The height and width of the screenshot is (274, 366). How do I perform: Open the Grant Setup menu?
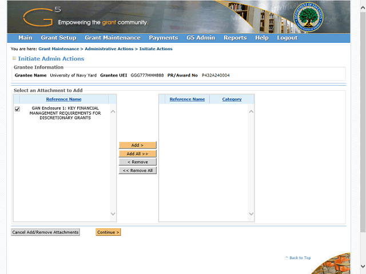point(58,38)
